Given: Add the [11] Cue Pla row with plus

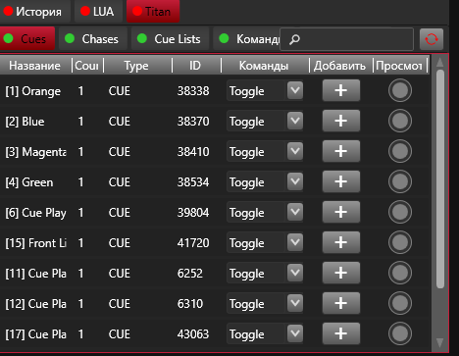Looking at the screenshot, I should tap(341, 273).
